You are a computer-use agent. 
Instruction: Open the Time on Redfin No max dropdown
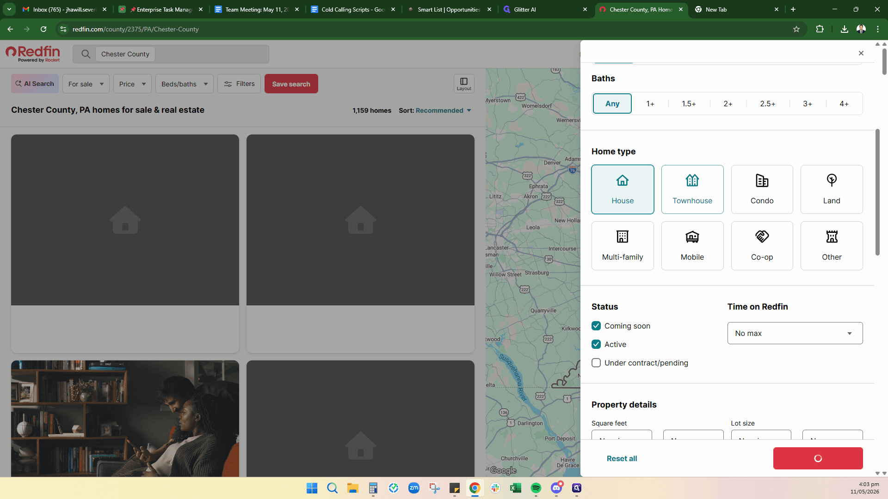795,333
